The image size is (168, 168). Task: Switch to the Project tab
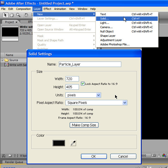(x=10, y=22)
